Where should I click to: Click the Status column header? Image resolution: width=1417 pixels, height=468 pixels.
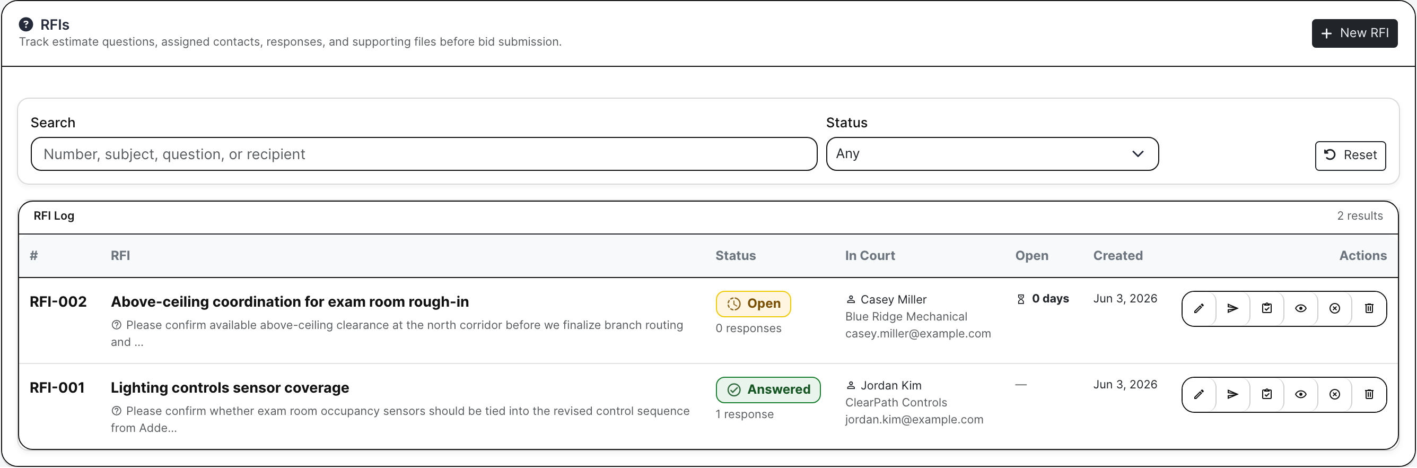click(x=736, y=256)
